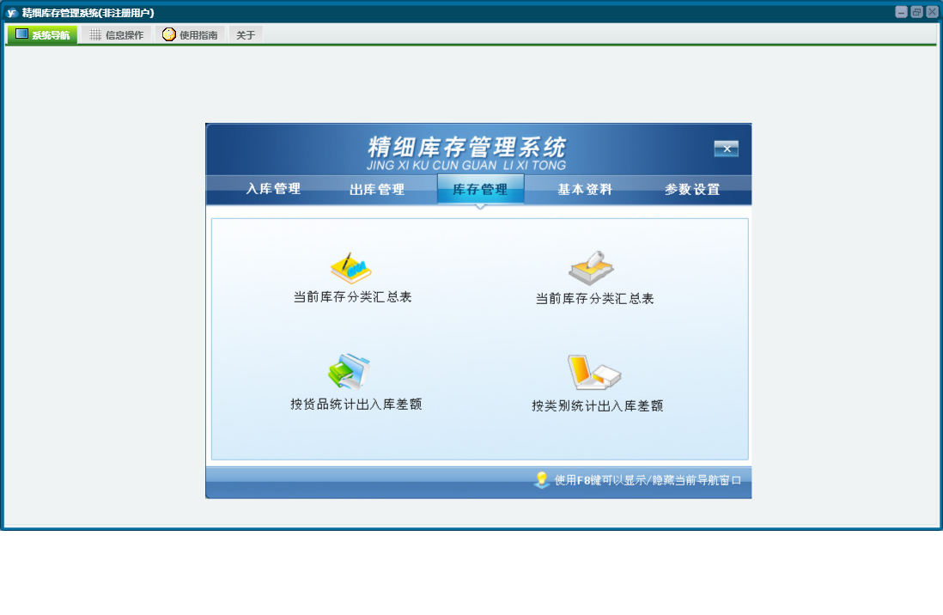Switch to the 出库管理 tab

(x=377, y=190)
